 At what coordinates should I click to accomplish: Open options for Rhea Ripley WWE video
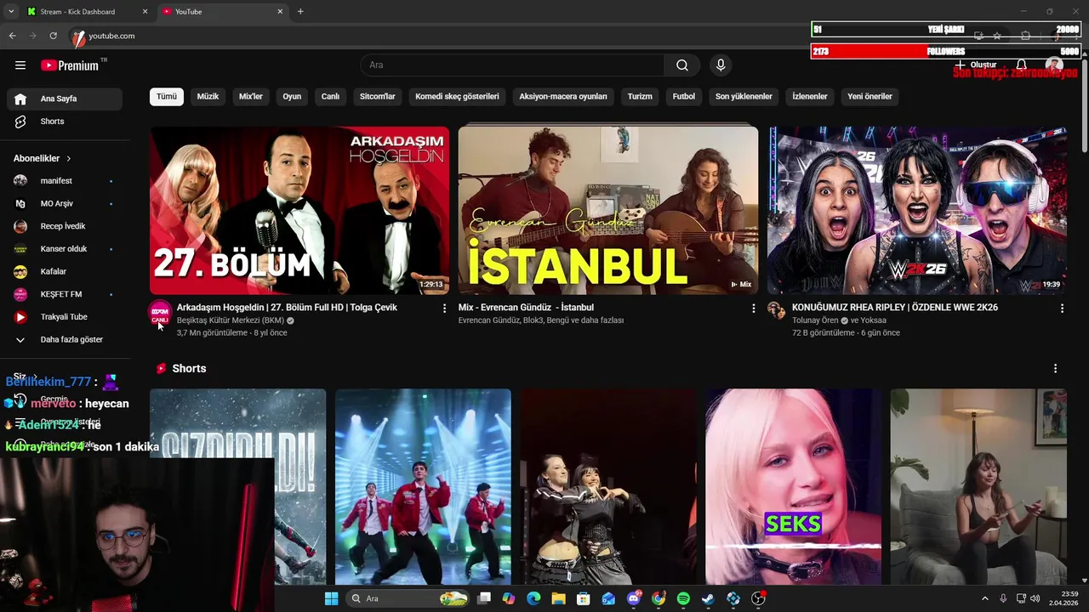point(1062,309)
